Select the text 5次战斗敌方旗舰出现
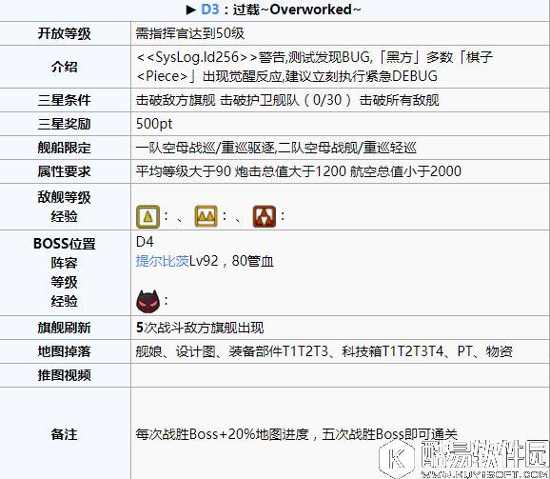This screenshot has height=479, width=550. (200, 328)
